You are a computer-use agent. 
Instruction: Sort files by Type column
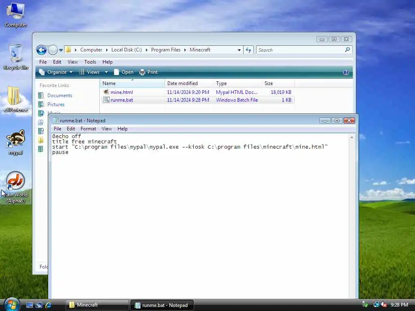(x=237, y=83)
